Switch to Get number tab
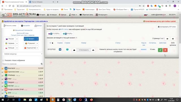 pos(10,25)
